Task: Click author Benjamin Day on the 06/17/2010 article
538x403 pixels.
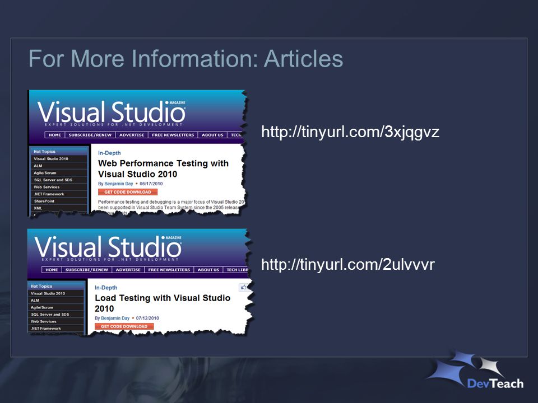Action: [x=119, y=184]
